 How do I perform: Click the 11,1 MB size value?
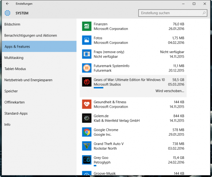[x=179, y=66]
